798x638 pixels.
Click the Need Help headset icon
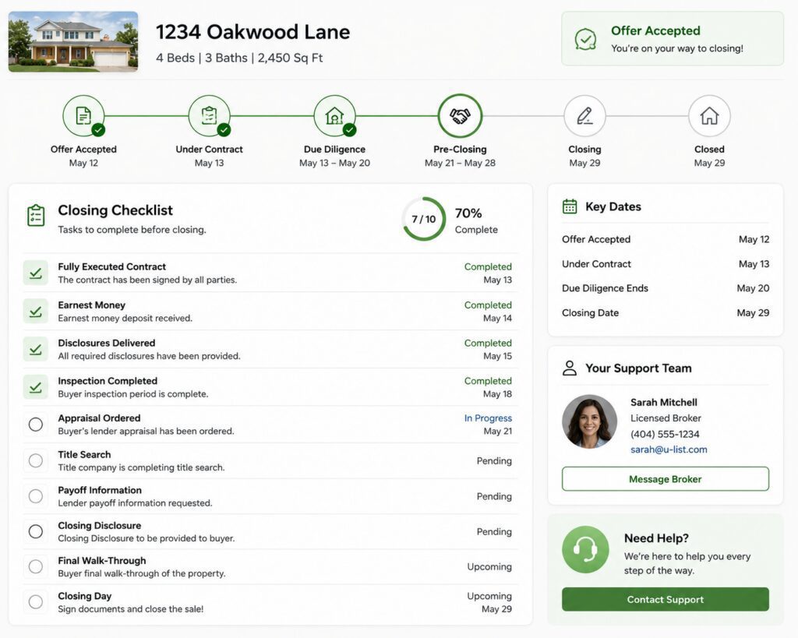point(585,549)
